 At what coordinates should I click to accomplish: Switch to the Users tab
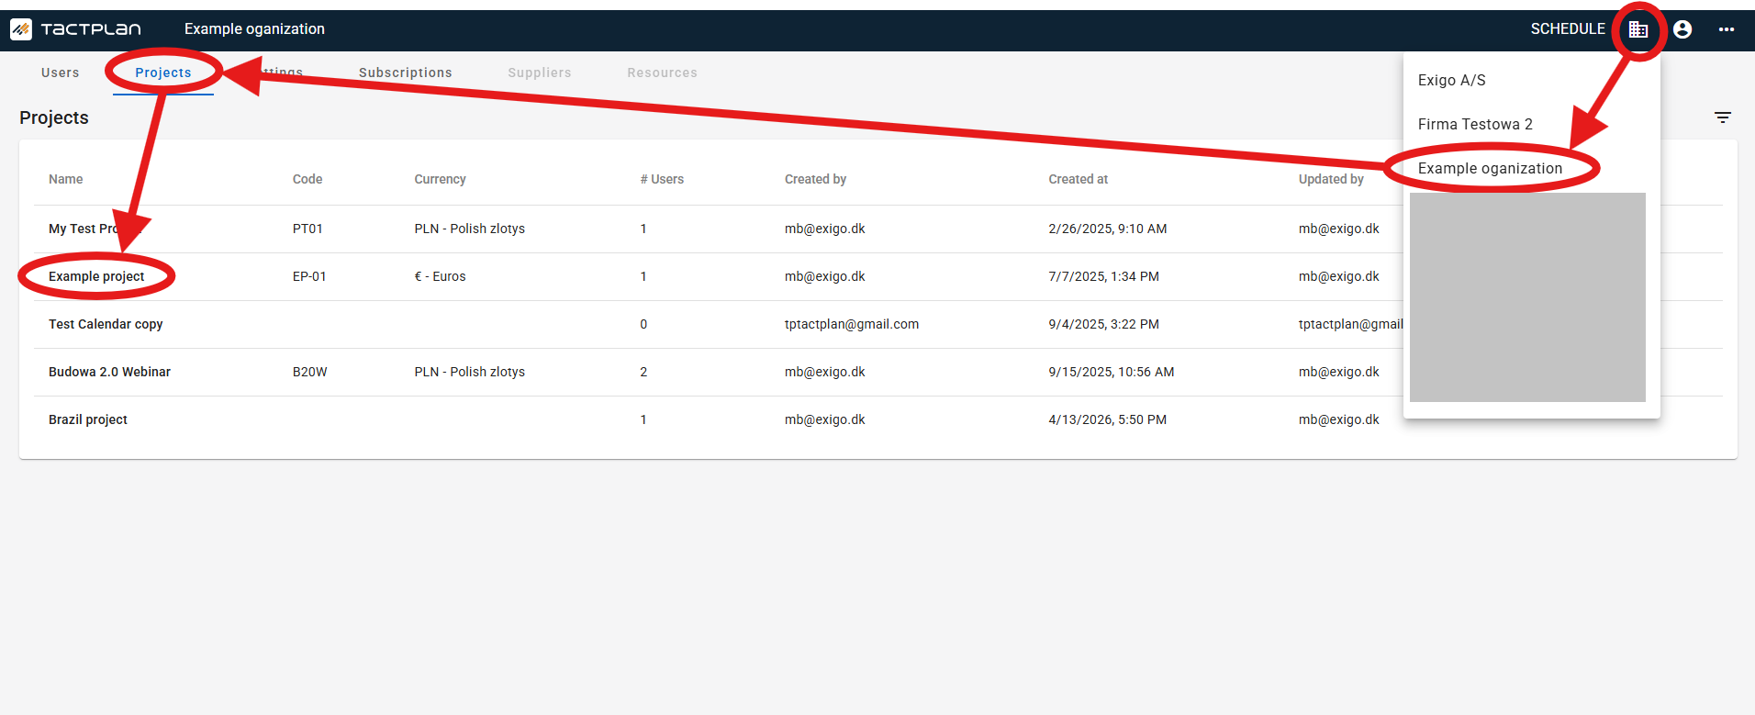(x=61, y=73)
